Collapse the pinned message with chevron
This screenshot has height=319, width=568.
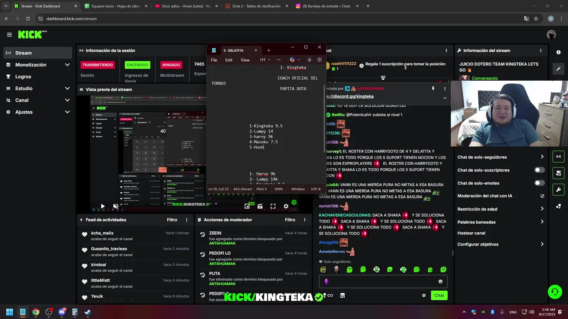445,98
